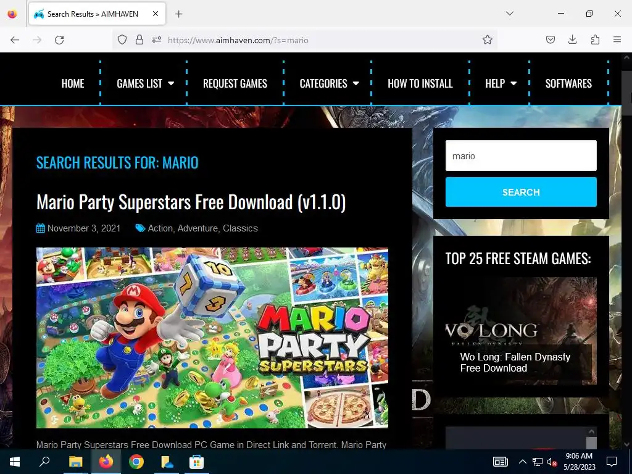Open the muted volume tray icon
632x474 pixels.
(552, 462)
